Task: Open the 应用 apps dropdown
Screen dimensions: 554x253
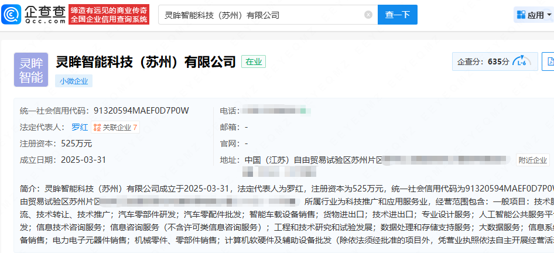Action: (533, 15)
